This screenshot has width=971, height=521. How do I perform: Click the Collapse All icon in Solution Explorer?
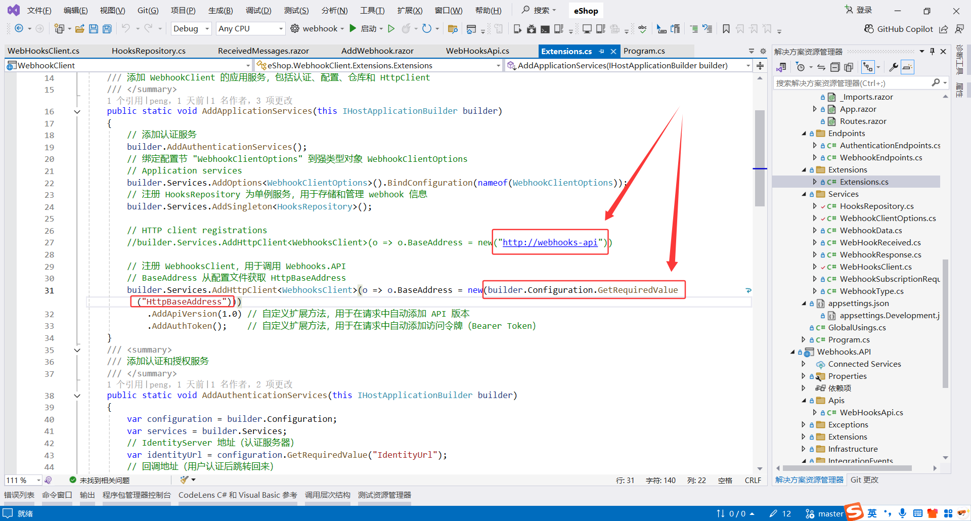(835, 67)
